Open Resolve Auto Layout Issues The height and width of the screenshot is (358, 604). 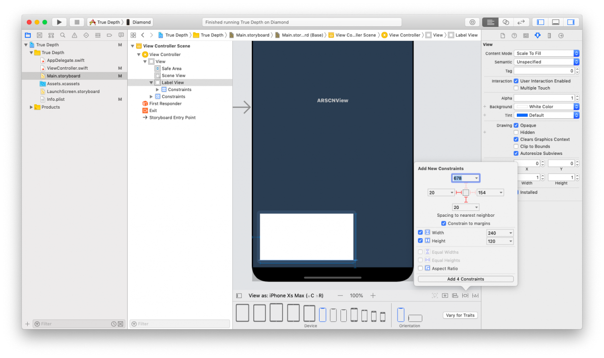point(475,295)
